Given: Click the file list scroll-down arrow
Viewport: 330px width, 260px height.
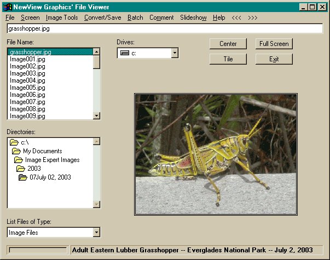Looking at the screenshot, I should (96, 115).
